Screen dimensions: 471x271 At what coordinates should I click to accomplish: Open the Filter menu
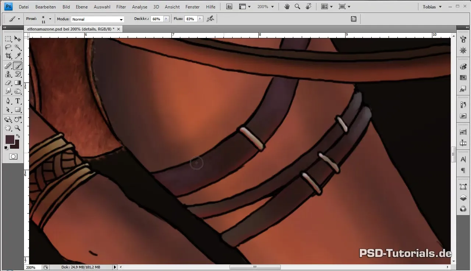(121, 7)
